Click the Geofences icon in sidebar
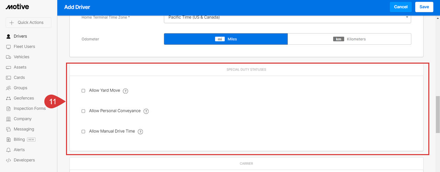The width and height of the screenshot is (440, 172). pos(9,98)
